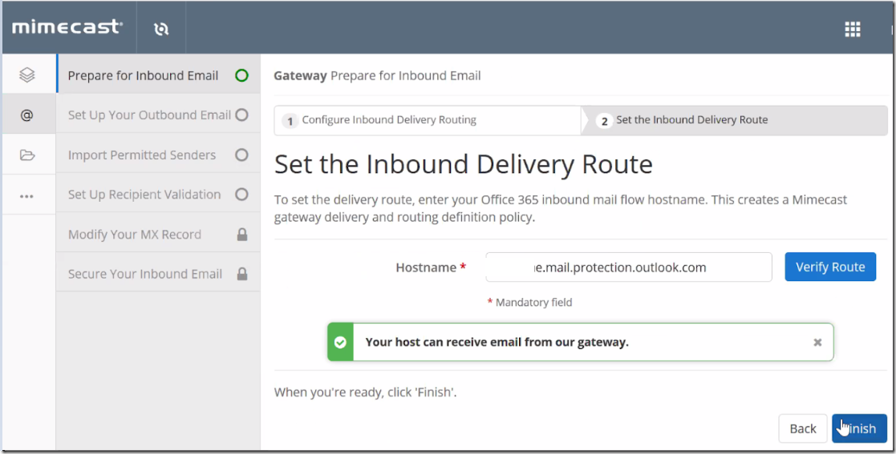The height and width of the screenshot is (454, 896).
Task: Click the "When you're ready, click 'Finish'" text
Action: [x=365, y=392]
